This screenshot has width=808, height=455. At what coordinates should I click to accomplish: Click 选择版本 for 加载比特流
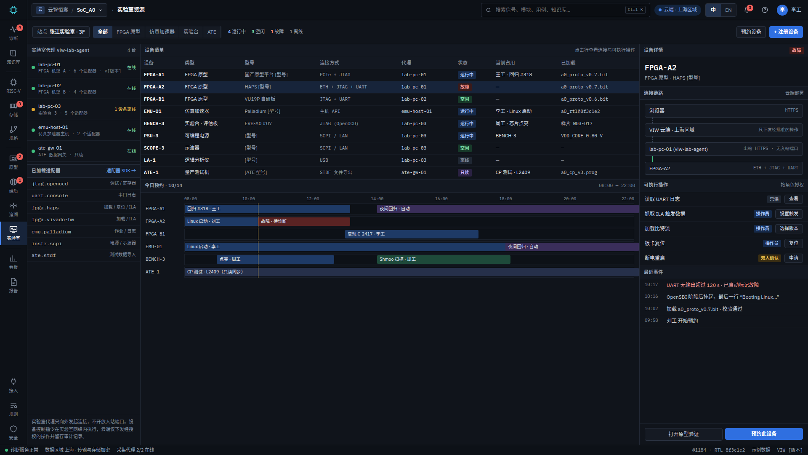(789, 228)
